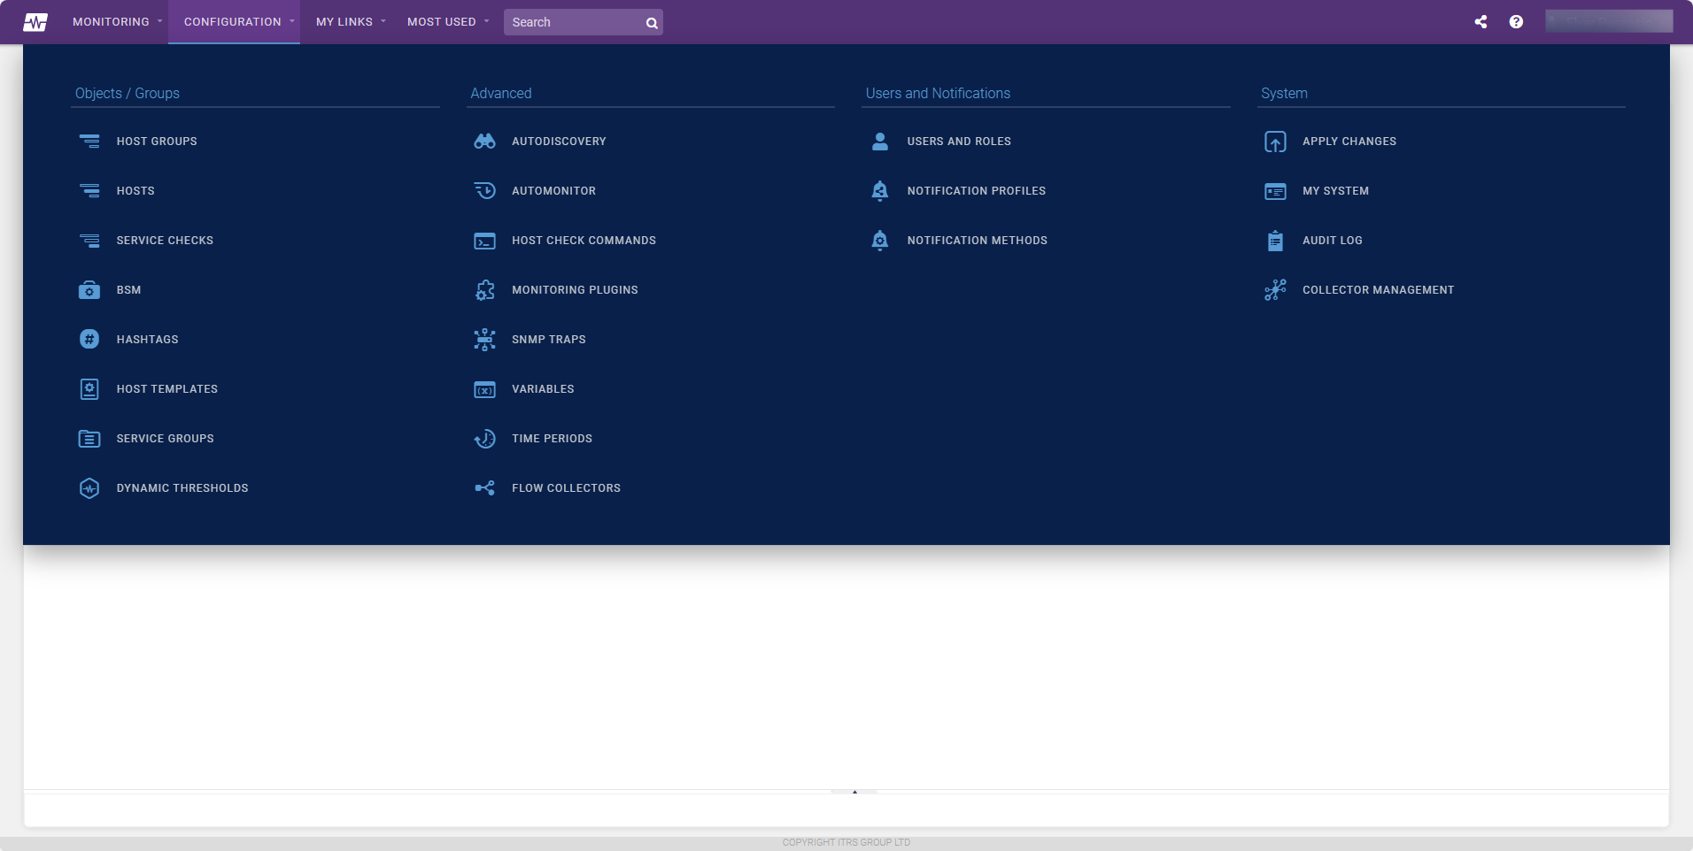Select Apply Changes
Screen dimensions: 1693x851
click(x=1349, y=142)
